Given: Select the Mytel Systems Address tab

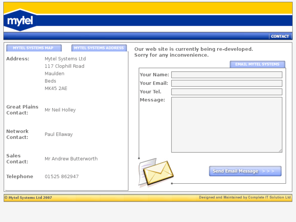Looking at the screenshot, I should (x=99, y=48).
